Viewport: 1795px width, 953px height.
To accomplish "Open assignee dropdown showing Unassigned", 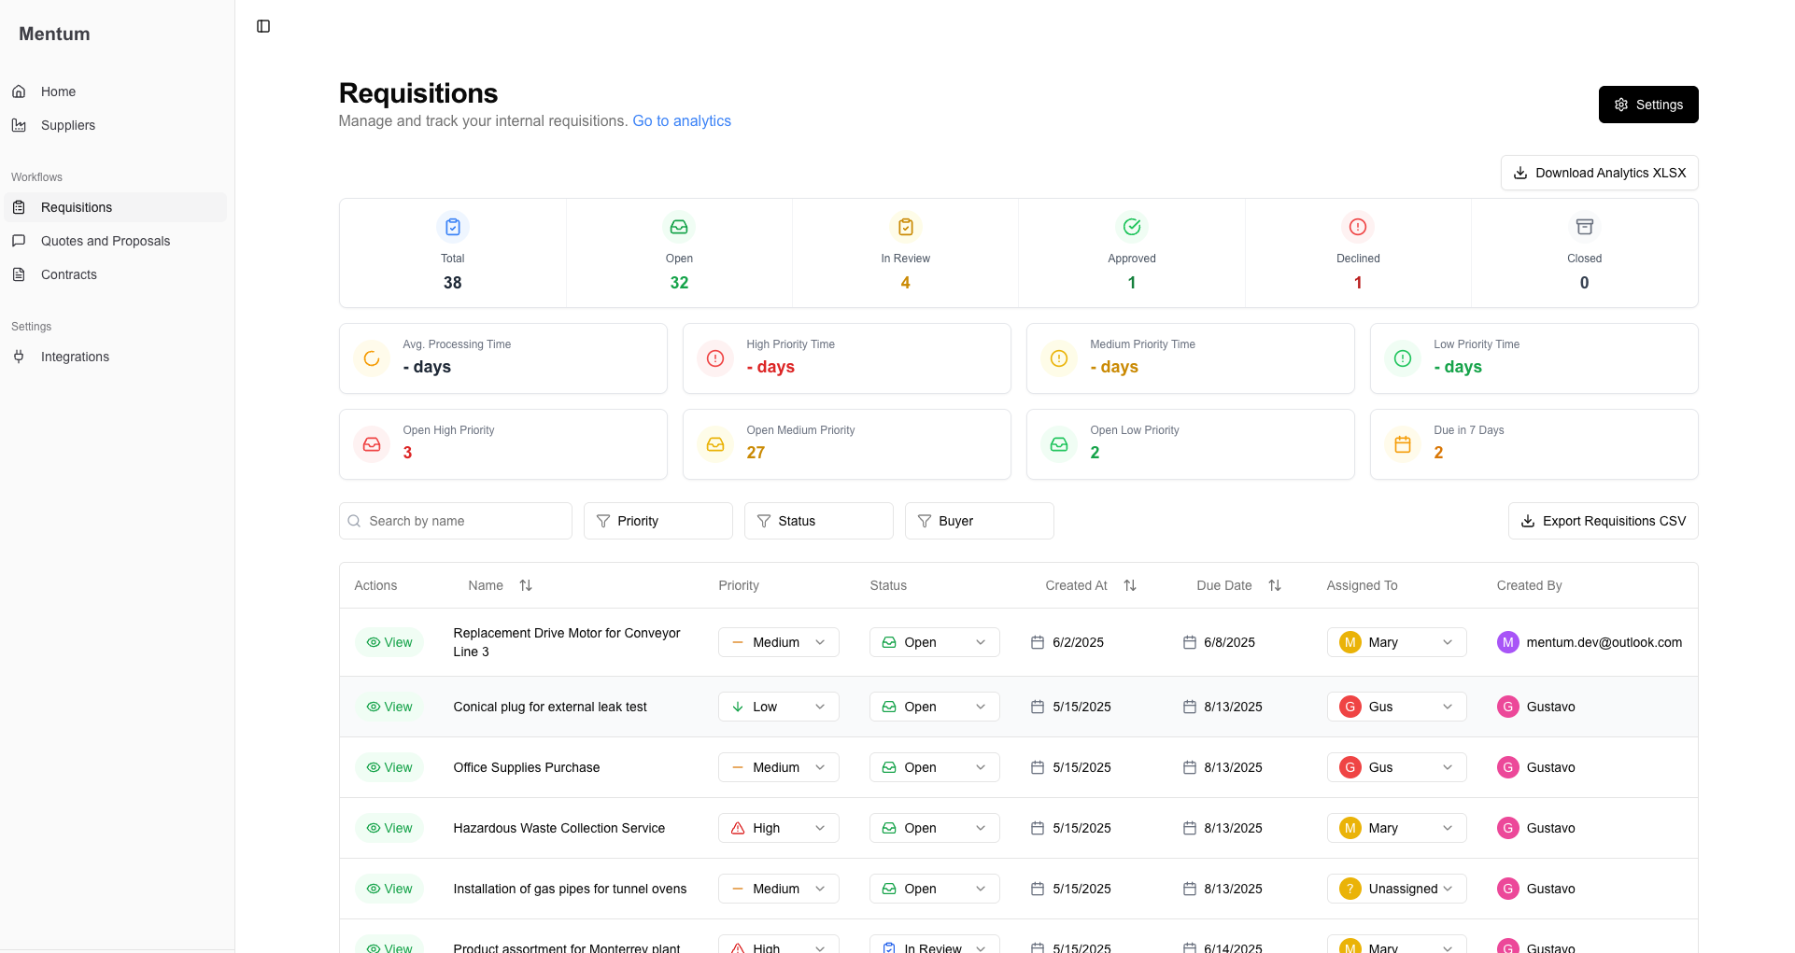I will [1396, 889].
